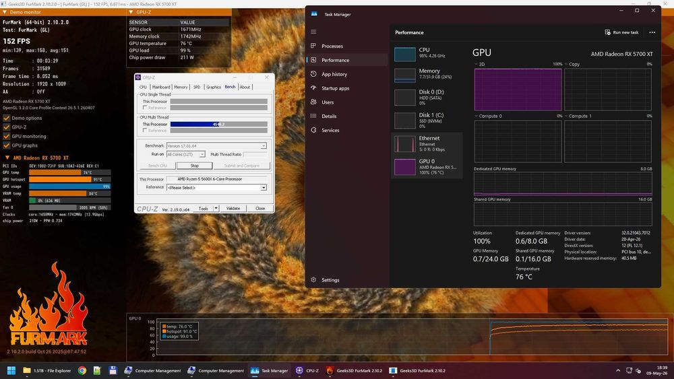The width and height of the screenshot is (674, 379).
Task: Toggle the GPU-Z checkbox in FurMark
Action: click(7, 127)
